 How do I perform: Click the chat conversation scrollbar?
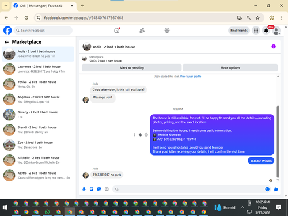(278, 142)
